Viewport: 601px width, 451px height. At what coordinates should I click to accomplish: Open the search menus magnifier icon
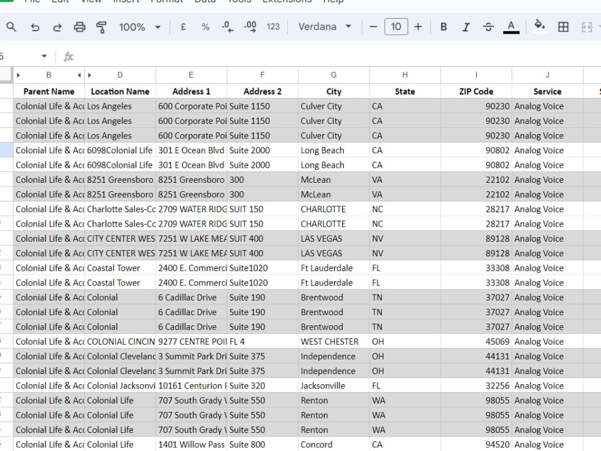pos(11,27)
